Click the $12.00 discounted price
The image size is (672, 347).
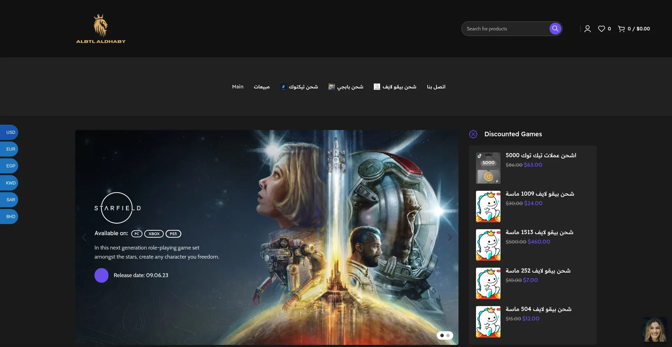(x=531, y=319)
